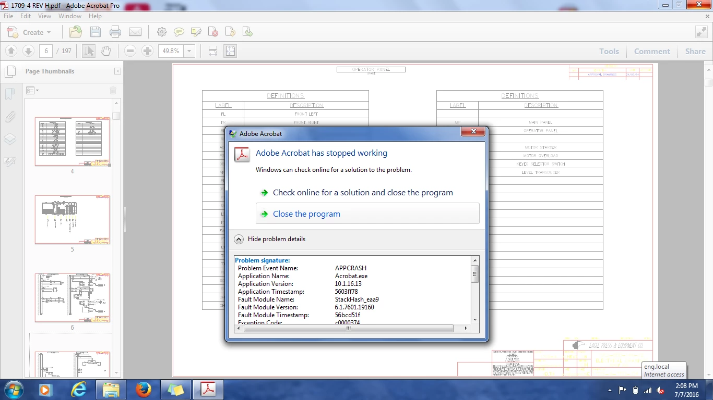
Task: Print the document with the printer icon
Action: pos(115,32)
